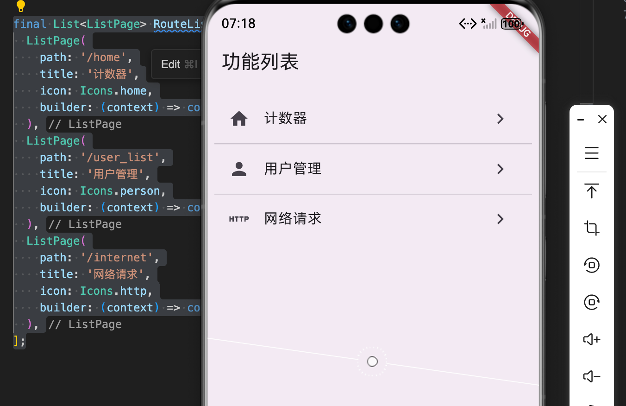Rotate the emulator clockwise
Image resolution: width=626 pixels, height=406 pixels.
point(592,302)
